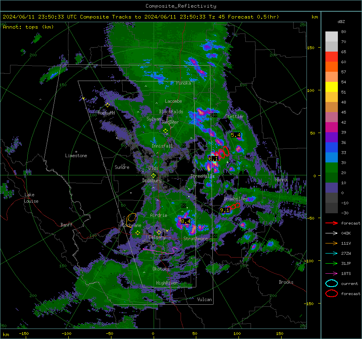
Task: Click the ThreeHills town label
Action: pyautogui.click(x=202, y=176)
